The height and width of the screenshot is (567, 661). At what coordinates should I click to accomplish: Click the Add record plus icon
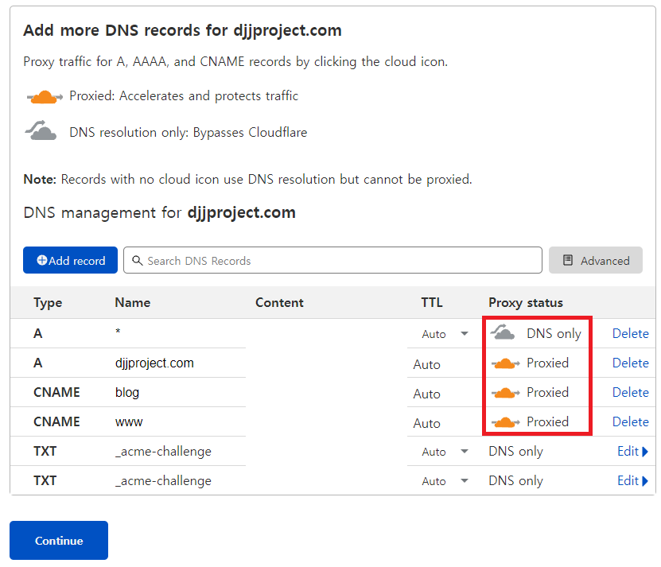click(x=41, y=260)
